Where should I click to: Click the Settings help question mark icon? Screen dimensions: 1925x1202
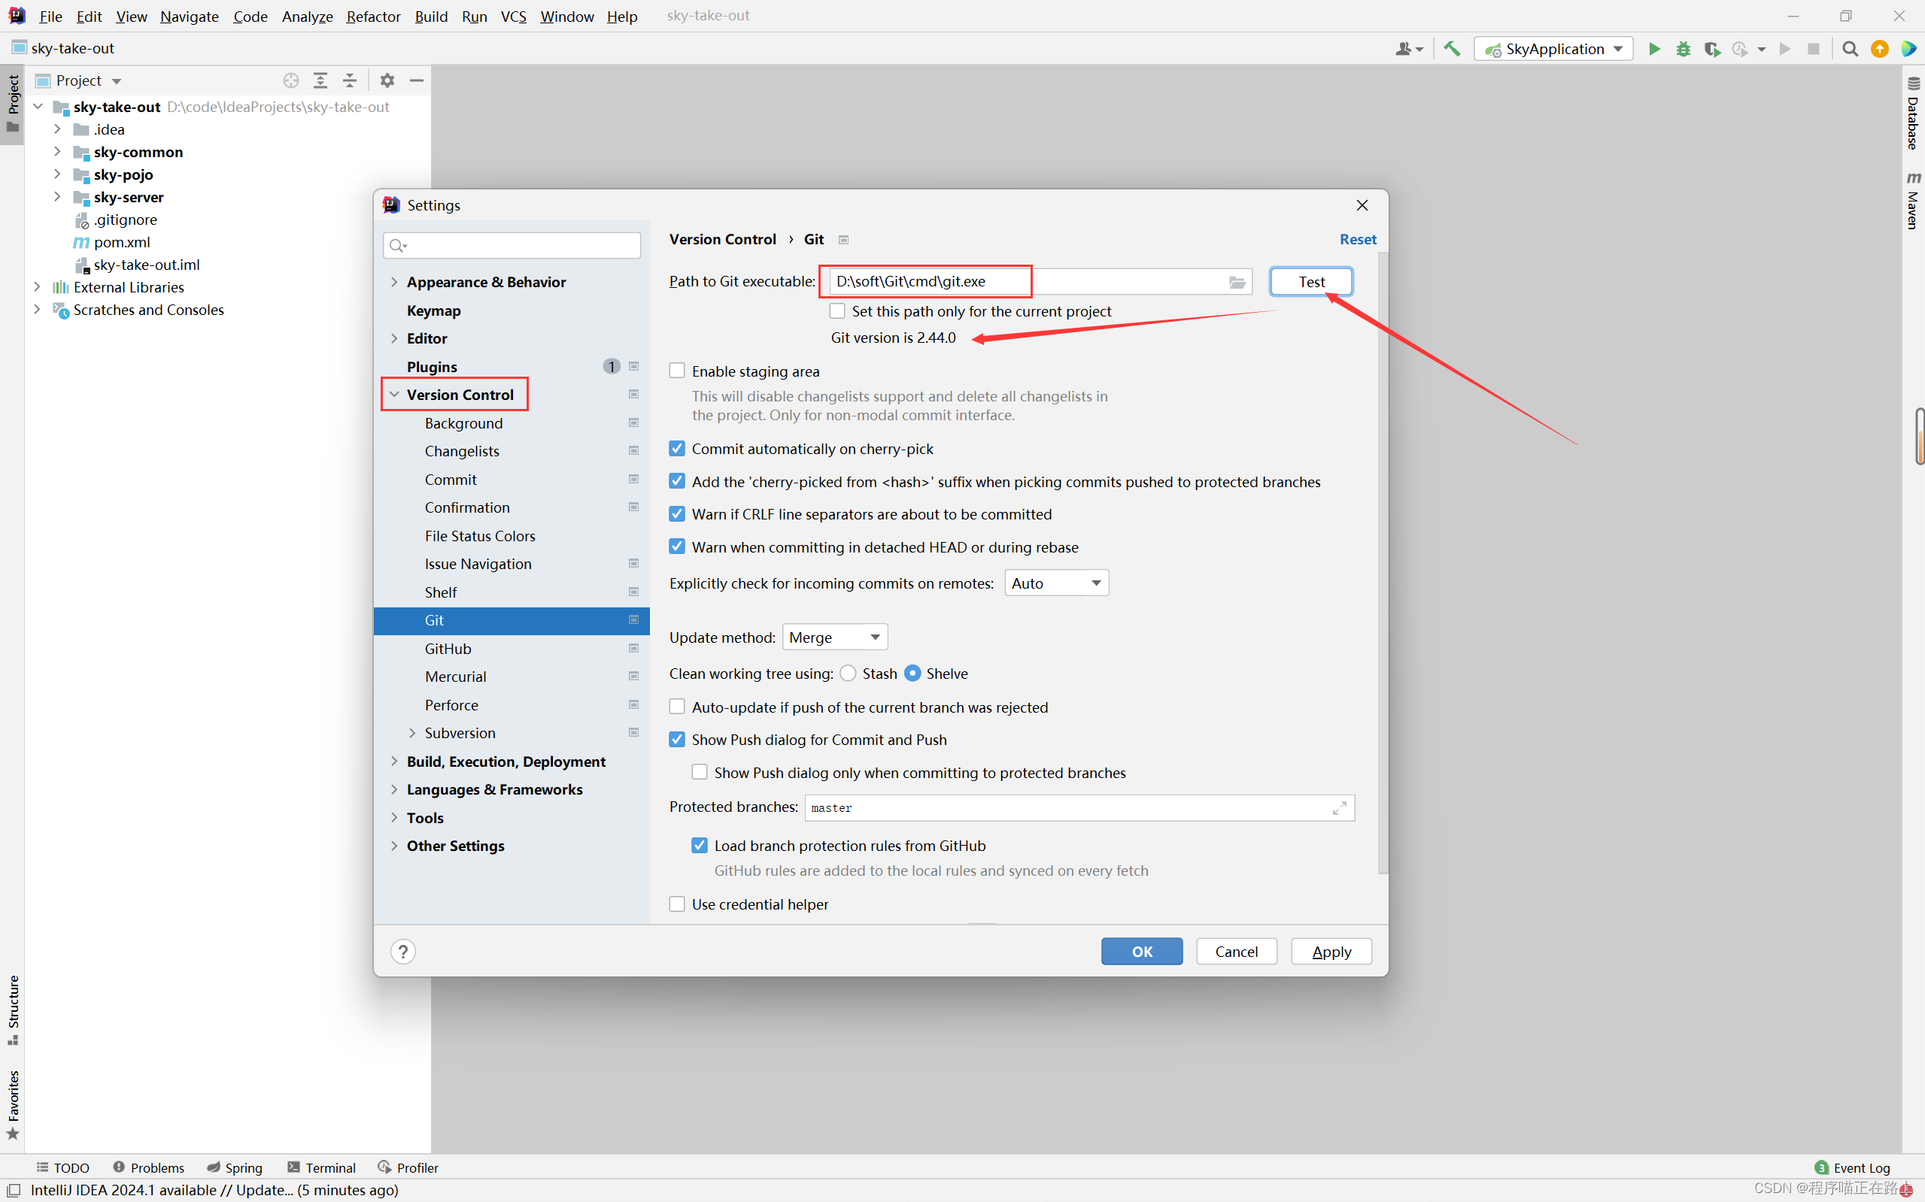point(403,952)
